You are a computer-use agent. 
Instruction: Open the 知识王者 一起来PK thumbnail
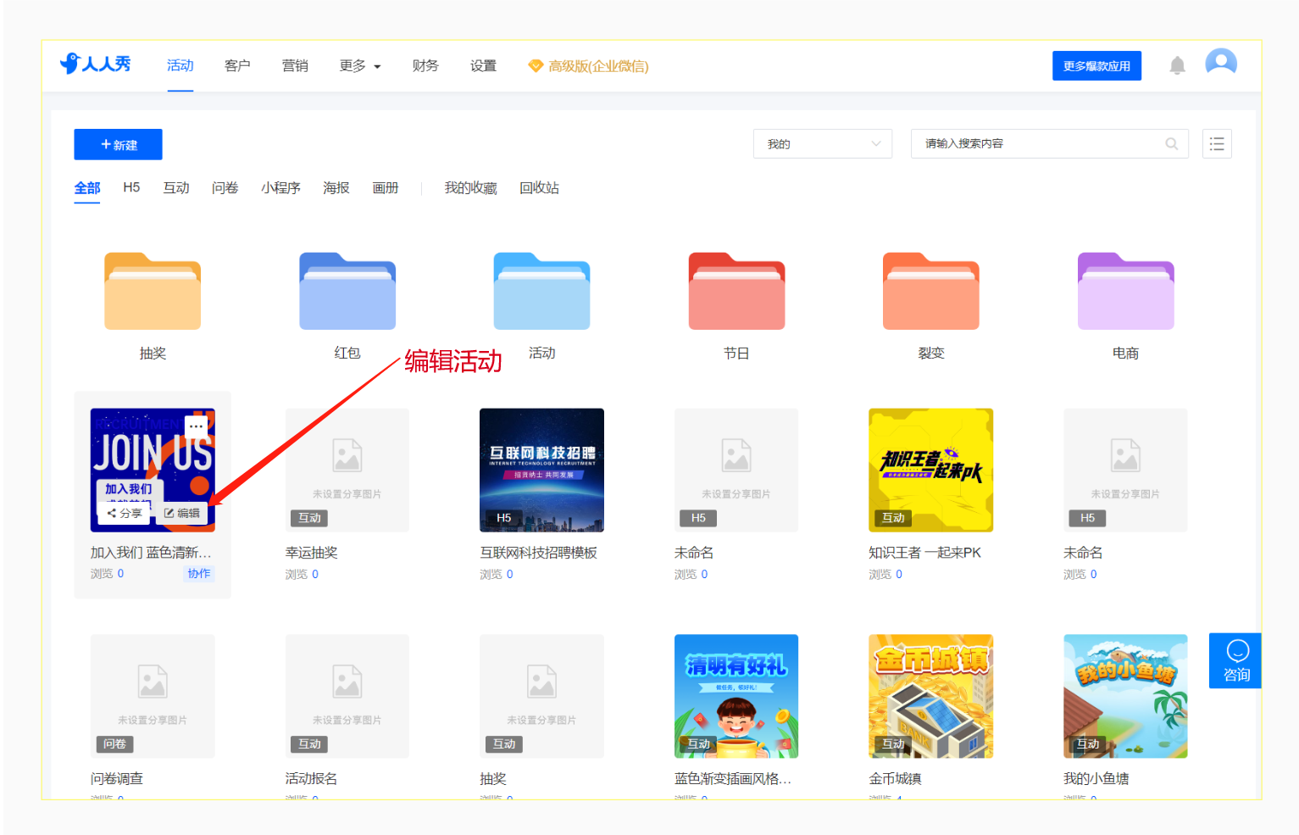tap(930, 470)
